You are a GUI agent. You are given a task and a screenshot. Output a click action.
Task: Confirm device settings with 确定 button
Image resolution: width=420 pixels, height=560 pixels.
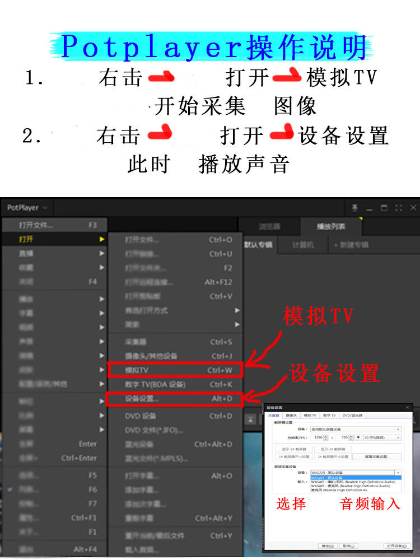coord(328,545)
